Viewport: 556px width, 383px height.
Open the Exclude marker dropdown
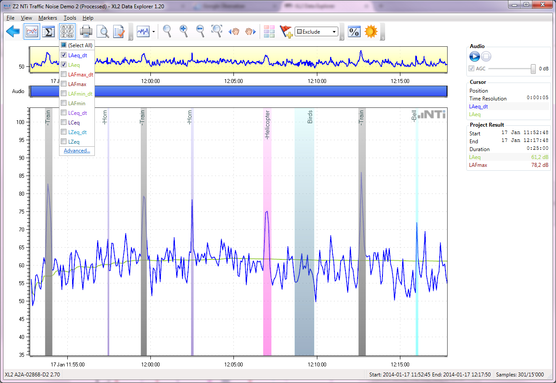point(334,32)
